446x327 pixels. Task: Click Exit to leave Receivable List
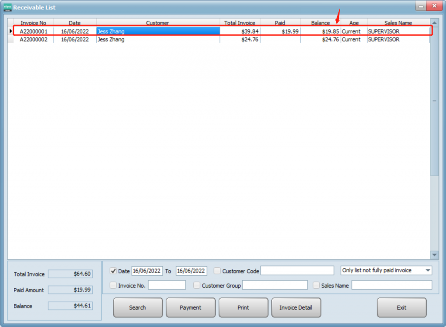pyautogui.click(x=402, y=307)
